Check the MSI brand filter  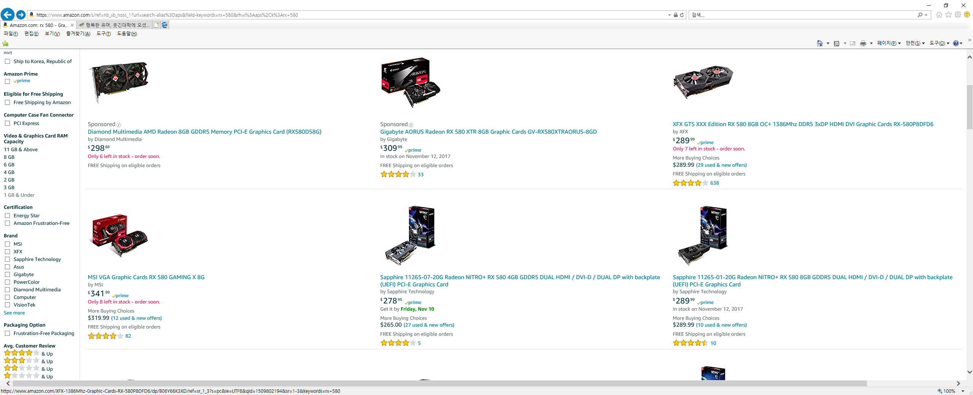point(7,244)
